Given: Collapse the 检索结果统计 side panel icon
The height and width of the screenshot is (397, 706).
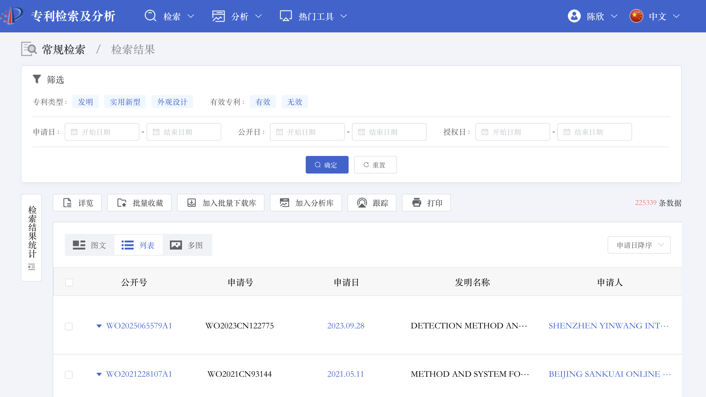Looking at the screenshot, I should (31, 267).
